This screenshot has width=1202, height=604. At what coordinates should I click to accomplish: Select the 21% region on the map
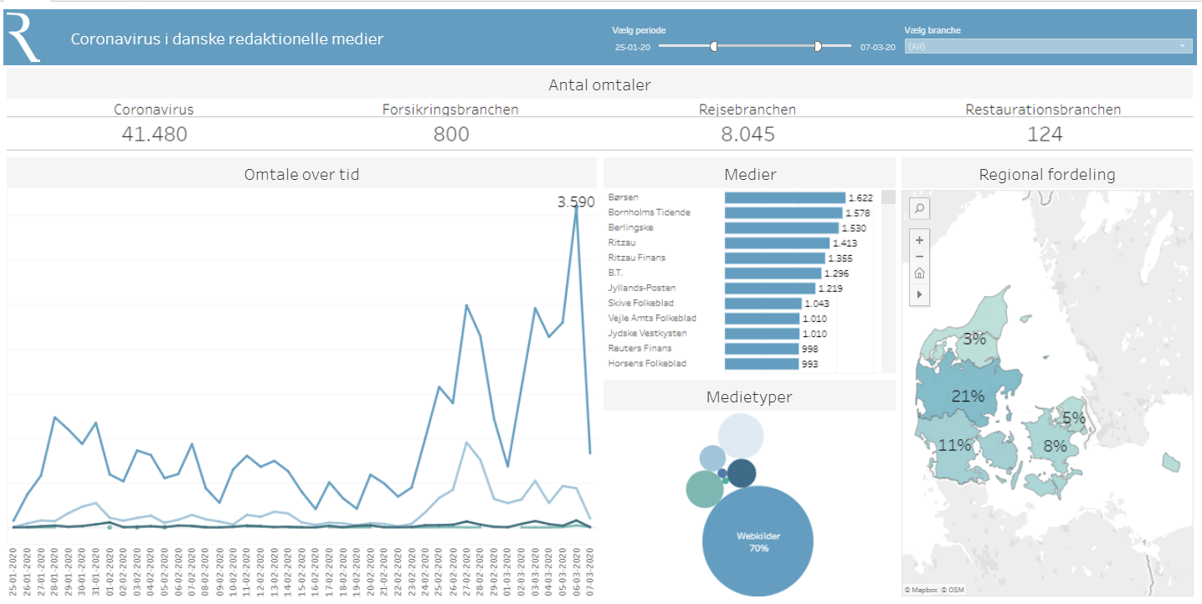tap(967, 396)
